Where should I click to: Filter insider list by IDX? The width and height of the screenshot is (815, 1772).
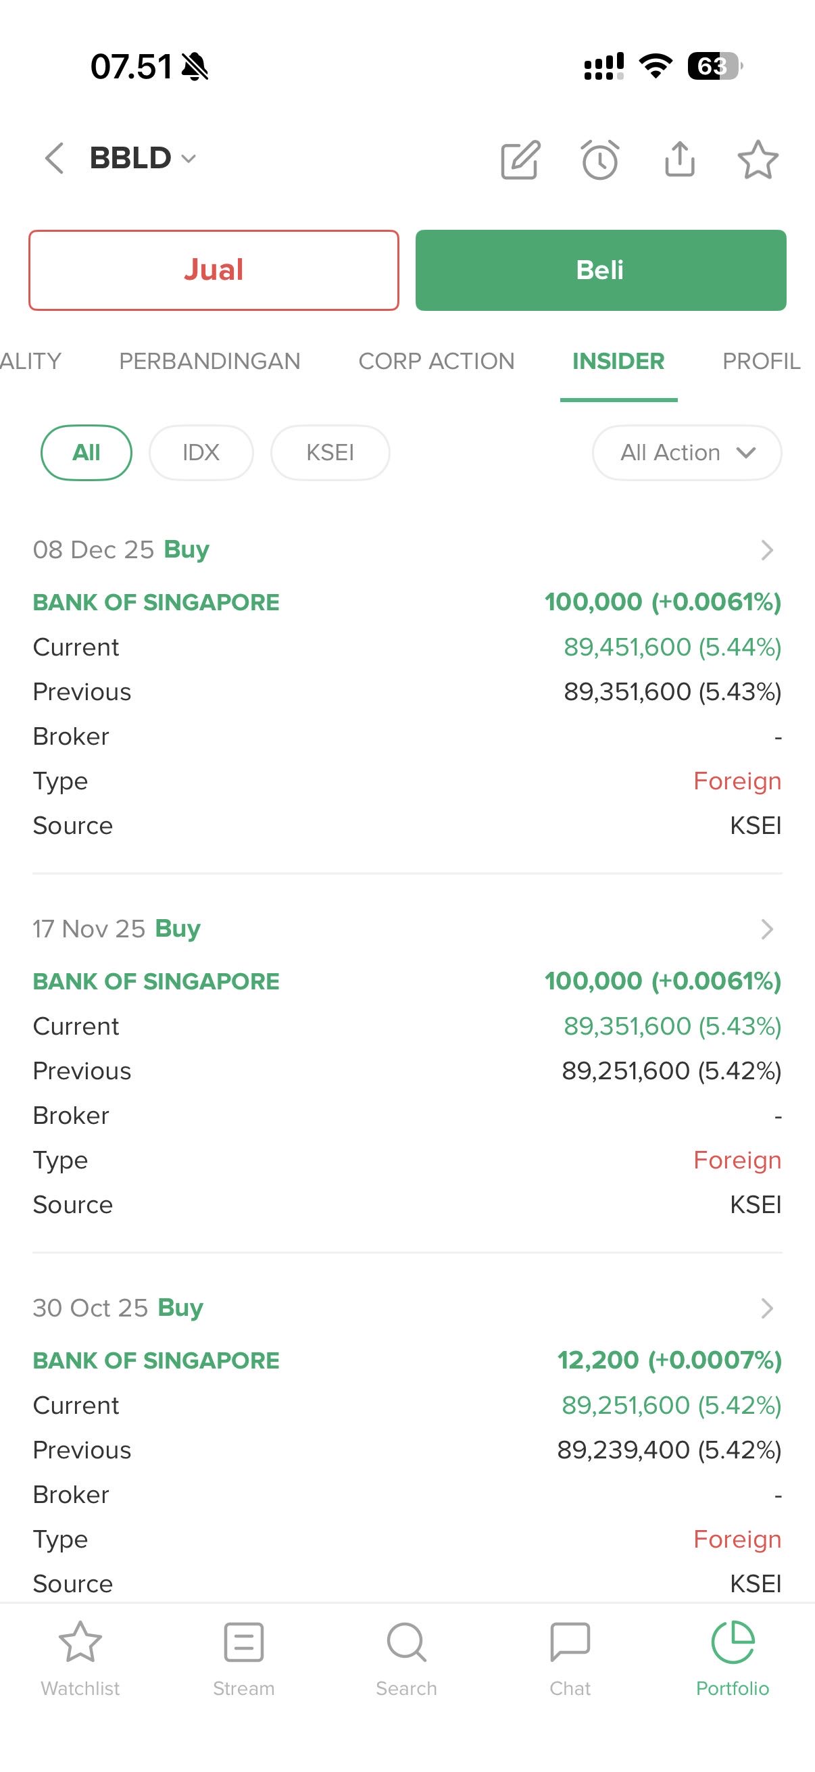pos(201,453)
